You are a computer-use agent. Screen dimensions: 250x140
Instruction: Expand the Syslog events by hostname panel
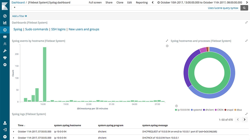tap(167, 41)
